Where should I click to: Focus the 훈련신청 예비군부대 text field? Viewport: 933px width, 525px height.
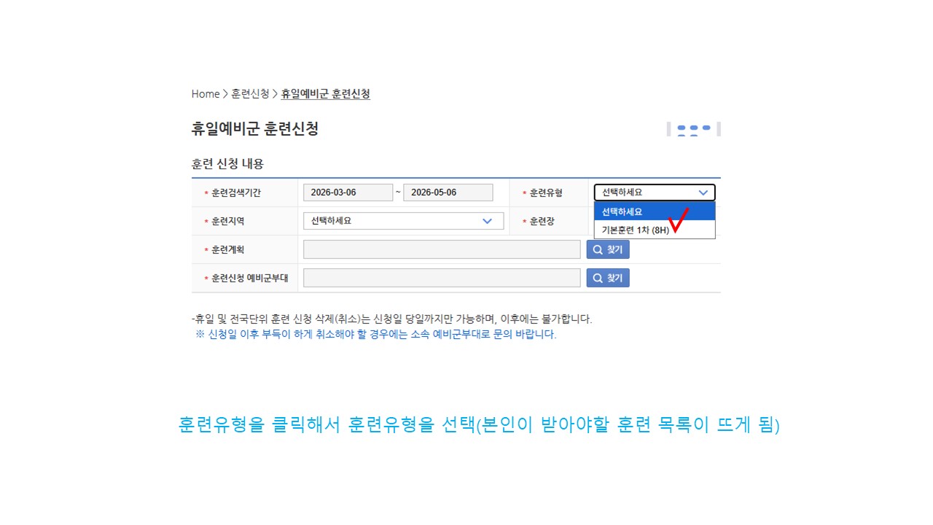[442, 278]
